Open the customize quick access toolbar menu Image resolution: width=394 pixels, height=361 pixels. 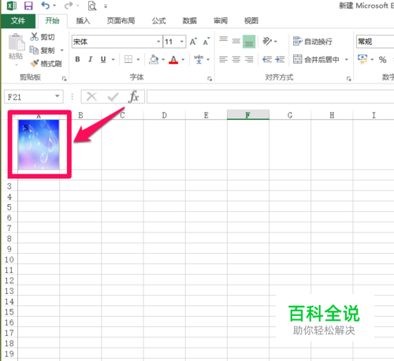(106, 6)
